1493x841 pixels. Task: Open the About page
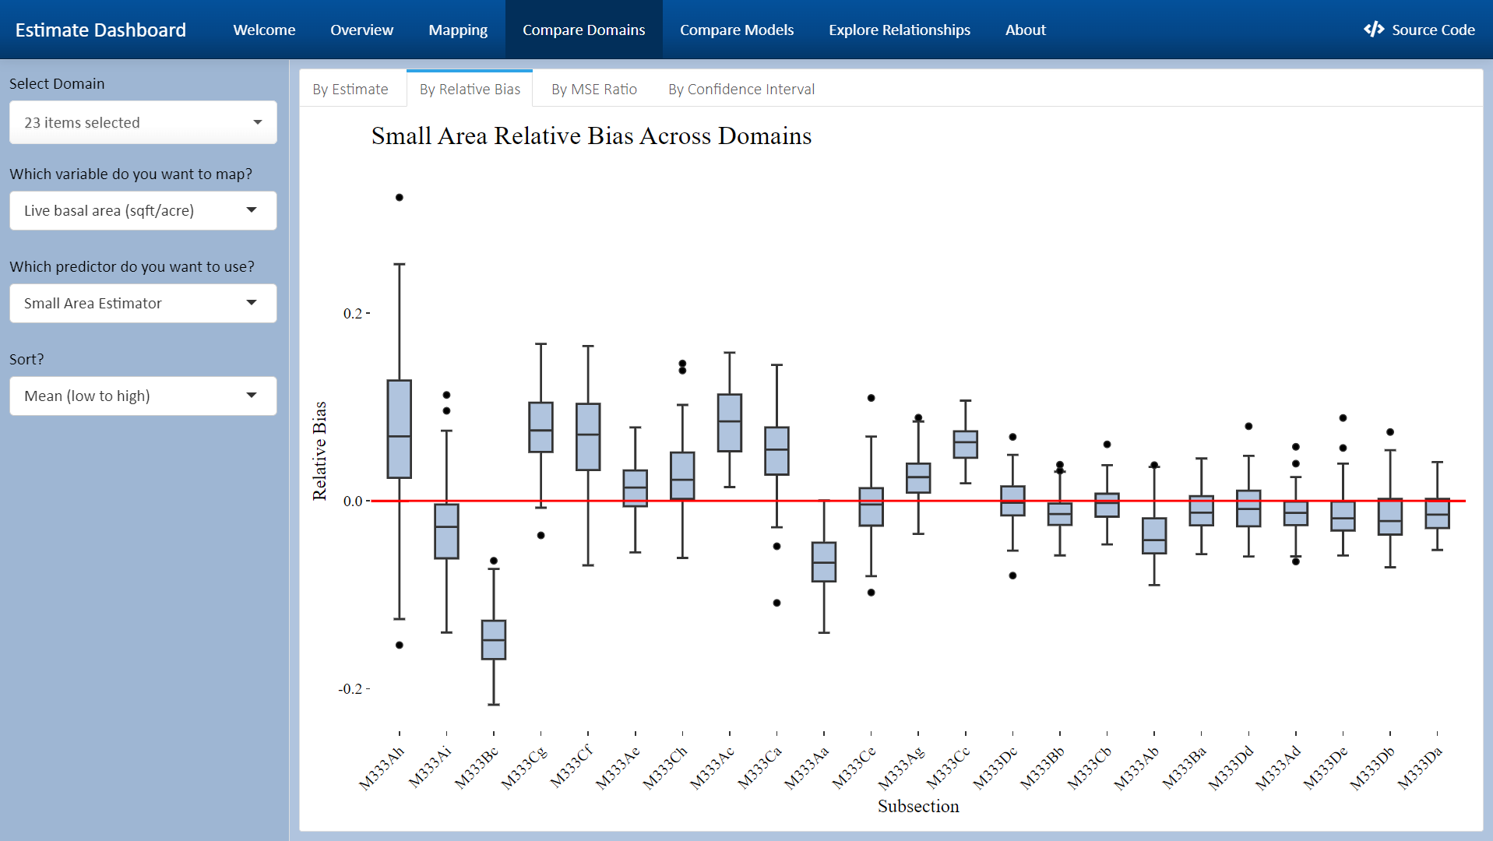pos(1025,30)
